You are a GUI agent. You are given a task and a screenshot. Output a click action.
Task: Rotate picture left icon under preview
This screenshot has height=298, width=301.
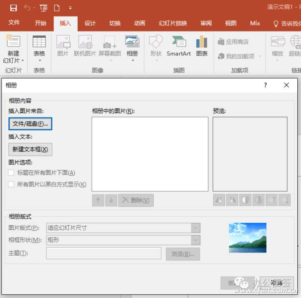point(219,200)
